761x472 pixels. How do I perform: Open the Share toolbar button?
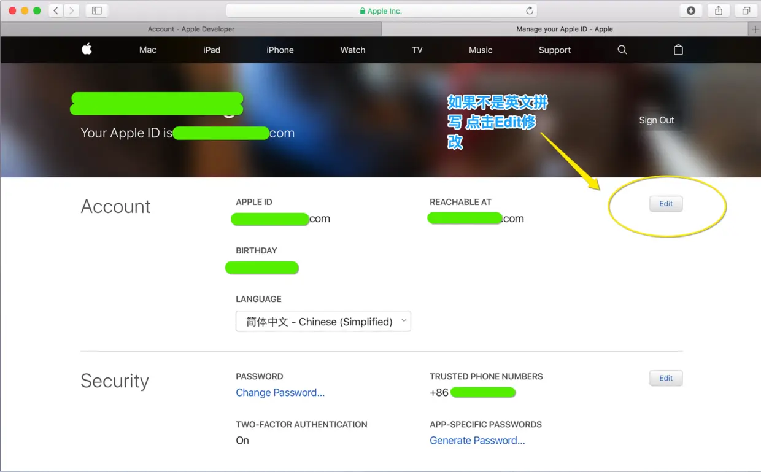[719, 10]
